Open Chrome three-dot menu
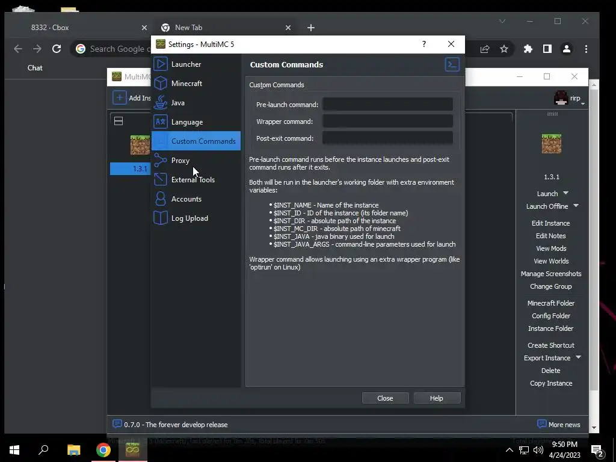 pyautogui.click(x=586, y=49)
